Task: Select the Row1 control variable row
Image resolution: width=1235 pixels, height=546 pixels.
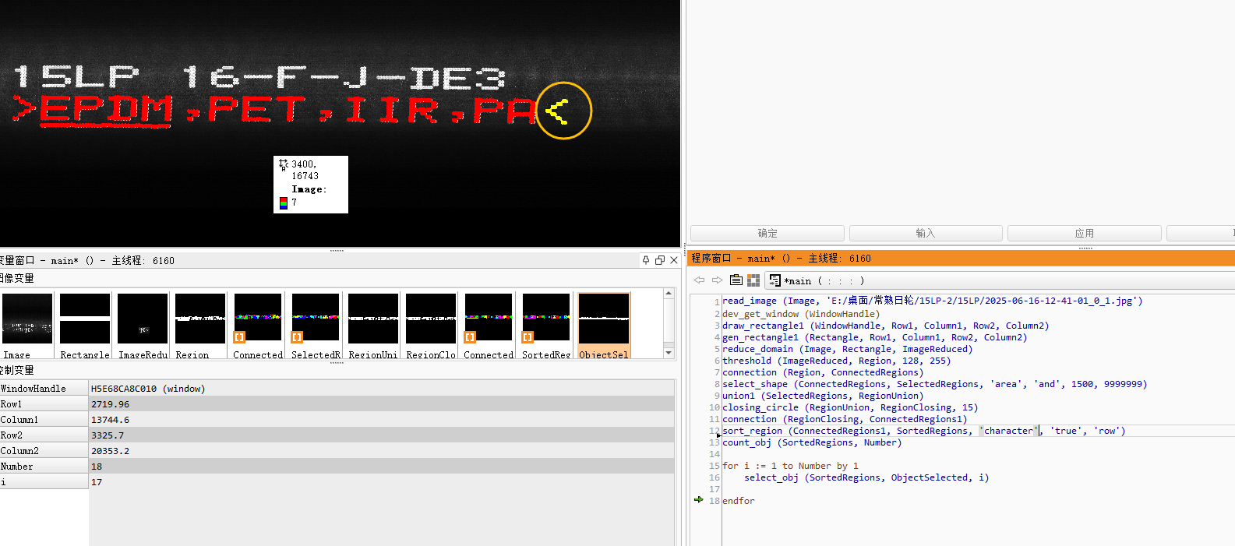Action: [x=337, y=404]
